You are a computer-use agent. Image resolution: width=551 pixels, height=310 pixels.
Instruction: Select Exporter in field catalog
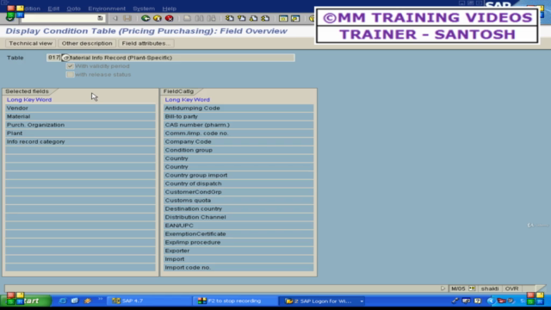(238, 251)
